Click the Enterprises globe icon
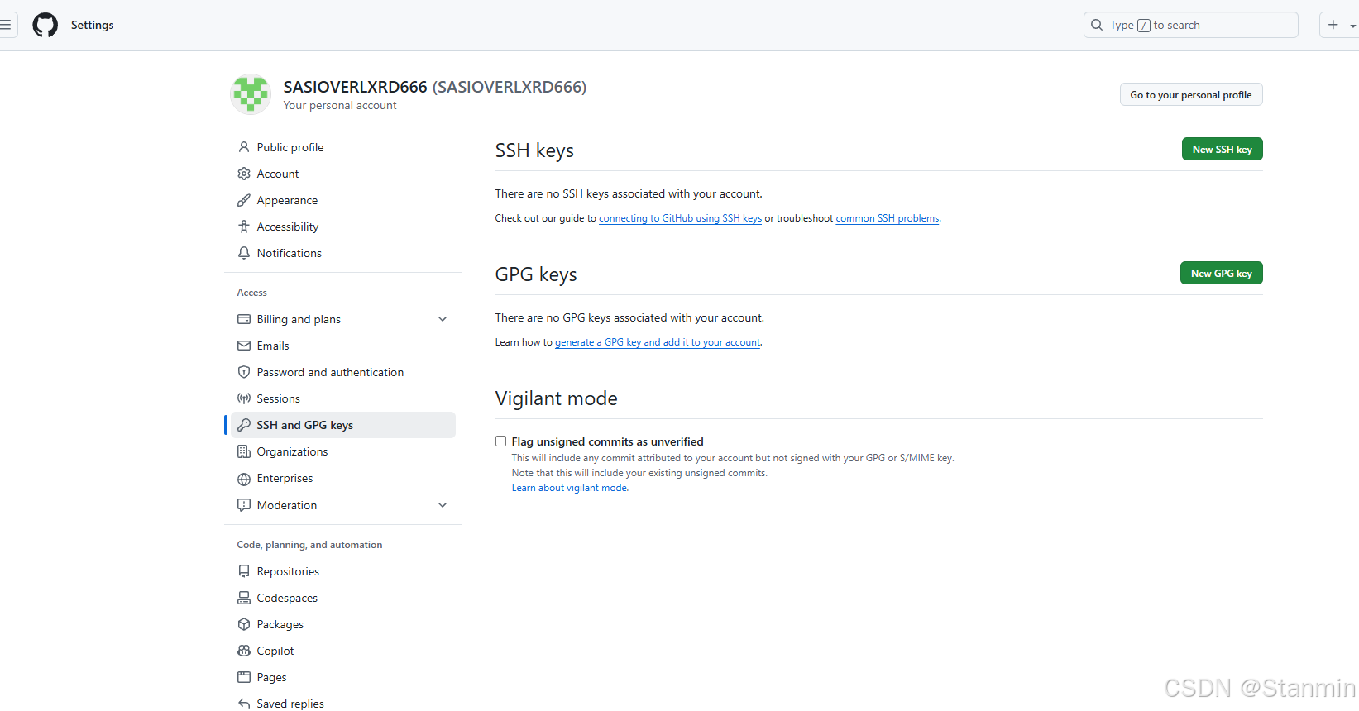This screenshot has width=1359, height=711. [x=244, y=479]
